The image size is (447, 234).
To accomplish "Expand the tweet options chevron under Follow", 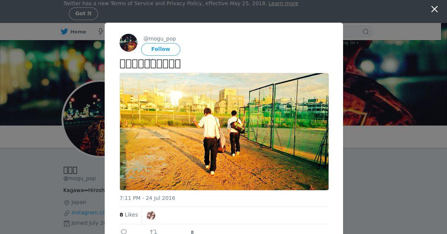I will point(151,59).
